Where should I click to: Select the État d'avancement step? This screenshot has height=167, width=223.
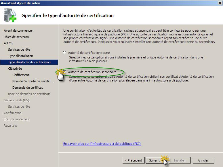17,119
